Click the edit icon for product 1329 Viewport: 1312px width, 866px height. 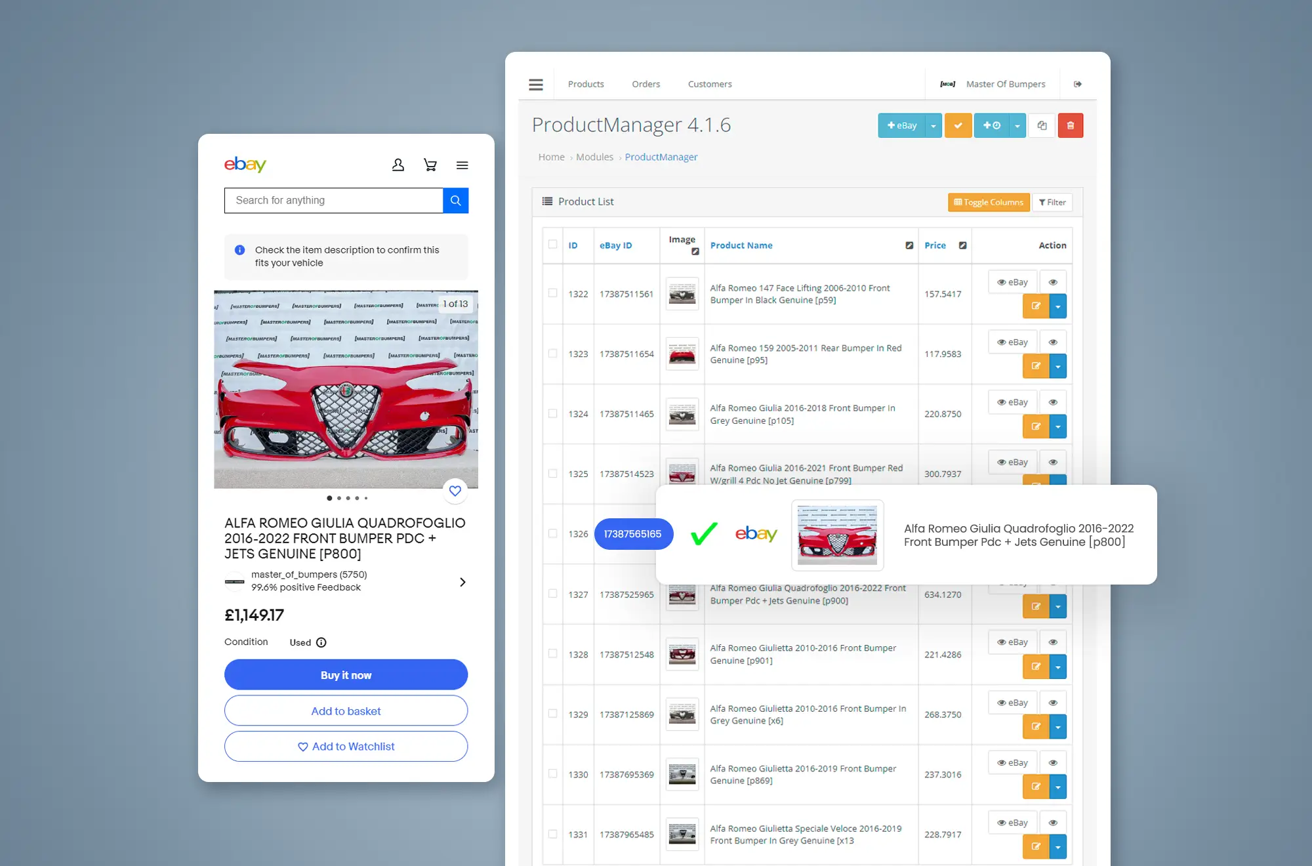pyautogui.click(x=1036, y=726)
